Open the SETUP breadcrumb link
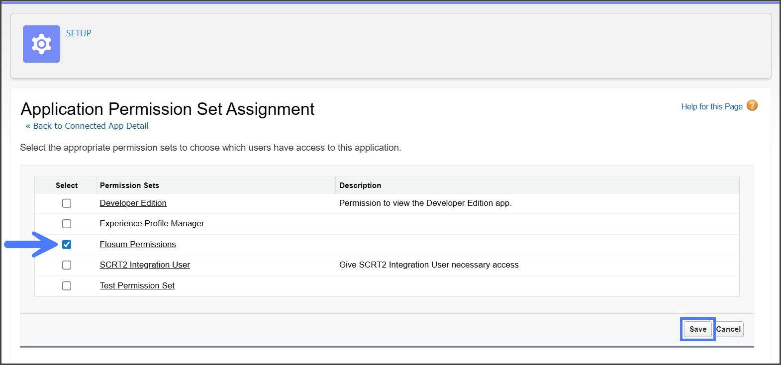This screenshot has width=781, height=365. pyautogui.click(x=79, y=33)
